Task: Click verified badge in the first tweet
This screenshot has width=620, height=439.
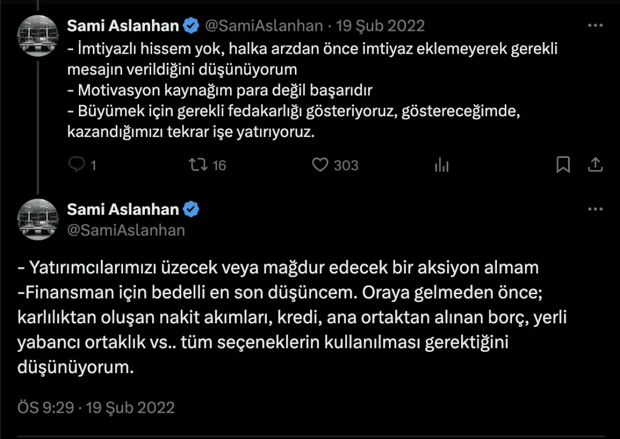Action: (191, 26)
